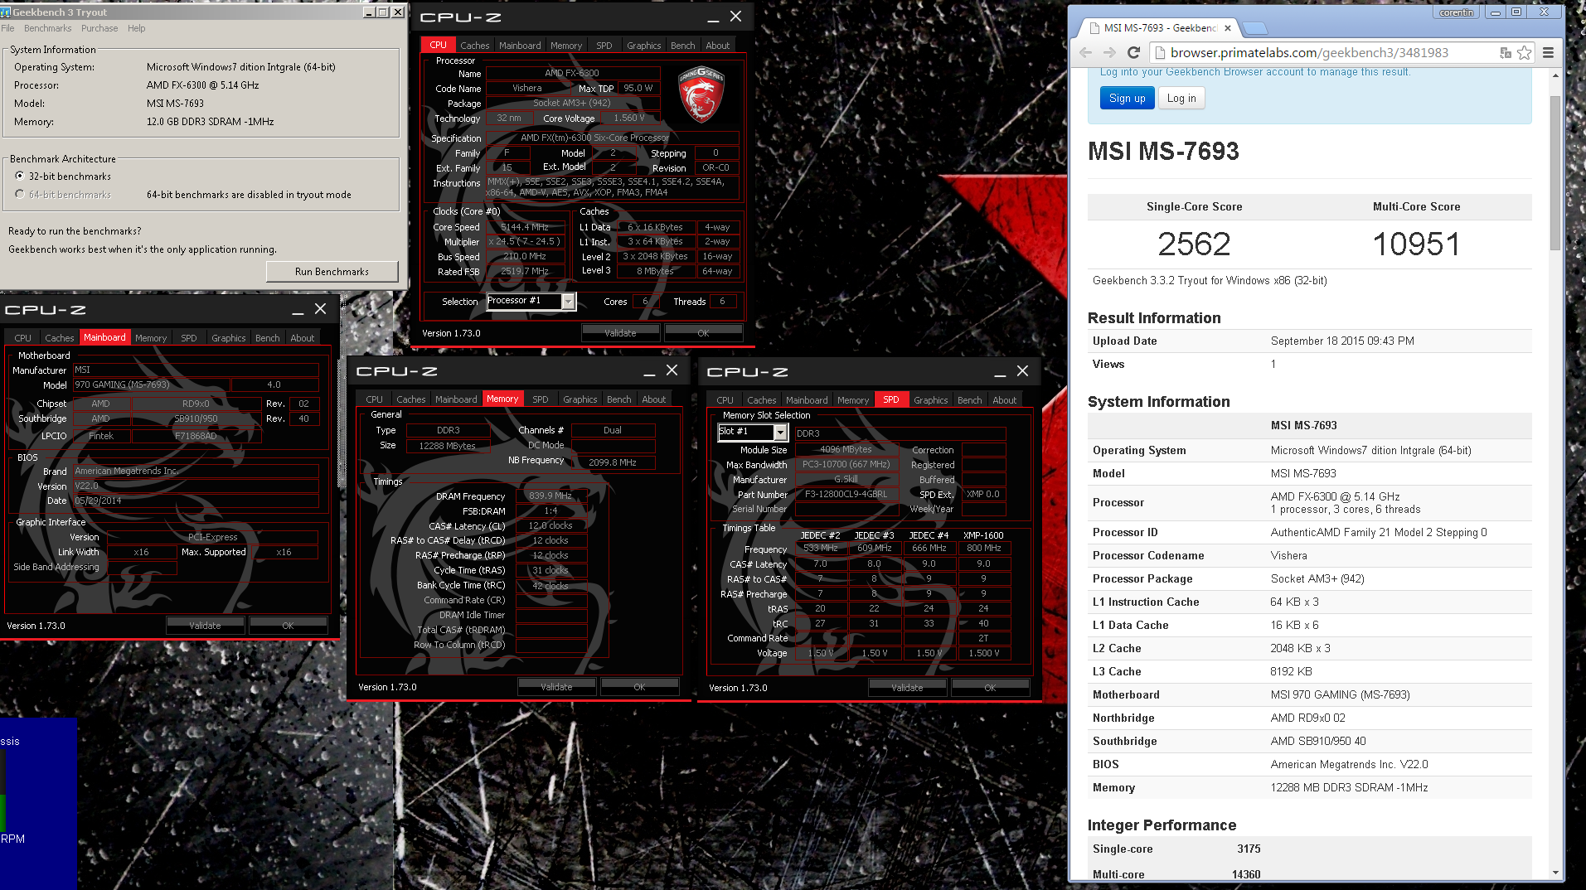The width and height of the screenshot is (1586, 890).
Task: Close the CPU-Z Memory window
Action: pos(672,370)
